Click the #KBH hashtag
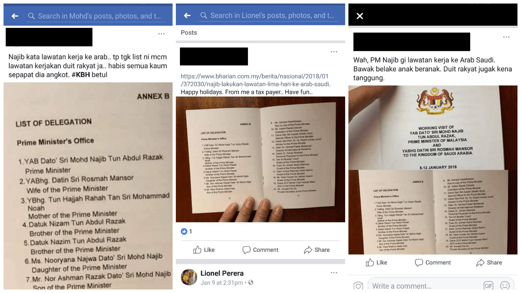 [81, 75]
